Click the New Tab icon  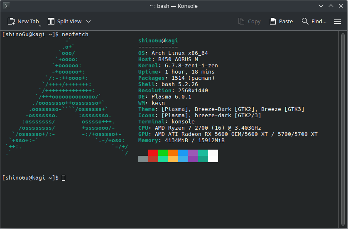pyautogui.click(x=11, y=21)
